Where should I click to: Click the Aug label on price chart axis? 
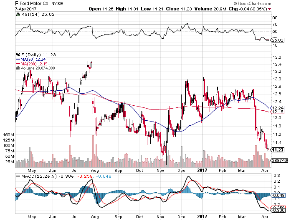click(x=95, y=171)
